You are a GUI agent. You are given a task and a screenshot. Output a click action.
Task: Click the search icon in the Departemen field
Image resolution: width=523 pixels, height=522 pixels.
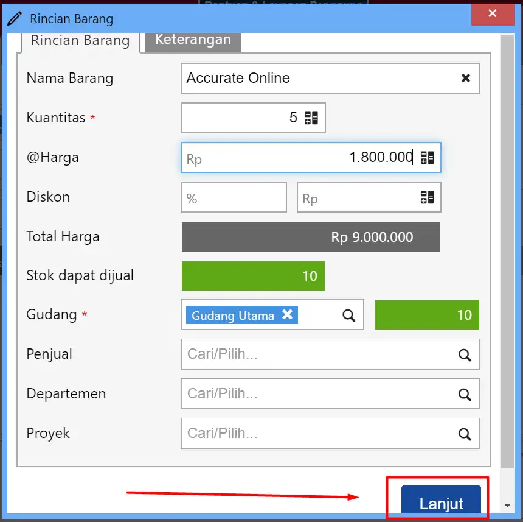(465, 394)
